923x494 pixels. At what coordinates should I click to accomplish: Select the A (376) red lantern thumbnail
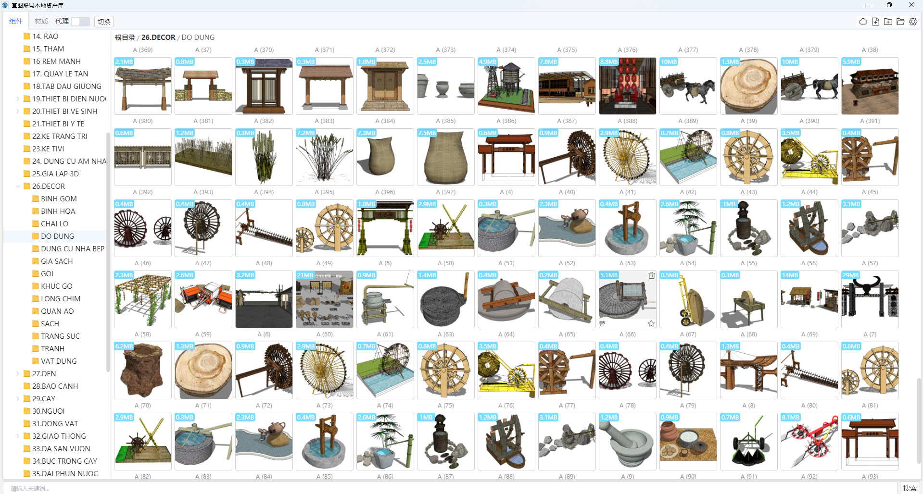(627, 86)
